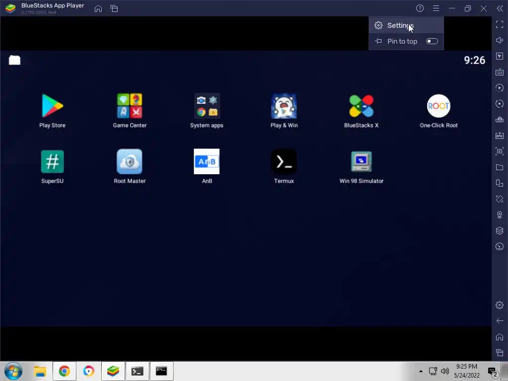Open the Windows Start menu
Screen dimensions: 508x381
pos(13,371)
